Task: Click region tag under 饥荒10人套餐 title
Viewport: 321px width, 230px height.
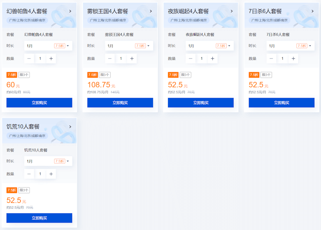Action: coord(27,136)
